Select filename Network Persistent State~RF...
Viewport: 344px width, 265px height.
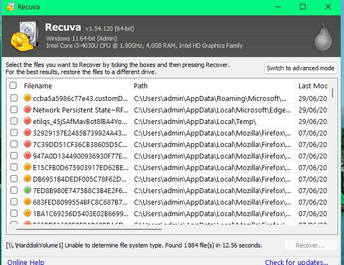tap(81, 110)
